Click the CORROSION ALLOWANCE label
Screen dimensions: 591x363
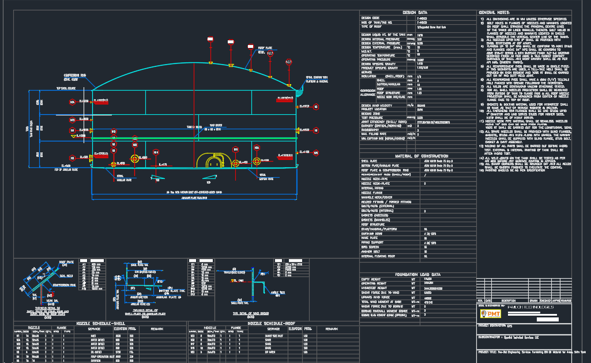(368, 92)
